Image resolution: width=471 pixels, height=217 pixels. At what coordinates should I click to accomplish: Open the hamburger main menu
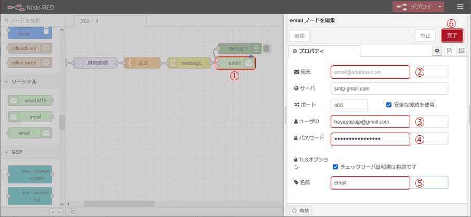pyautogui.click(x=460, y=7)
